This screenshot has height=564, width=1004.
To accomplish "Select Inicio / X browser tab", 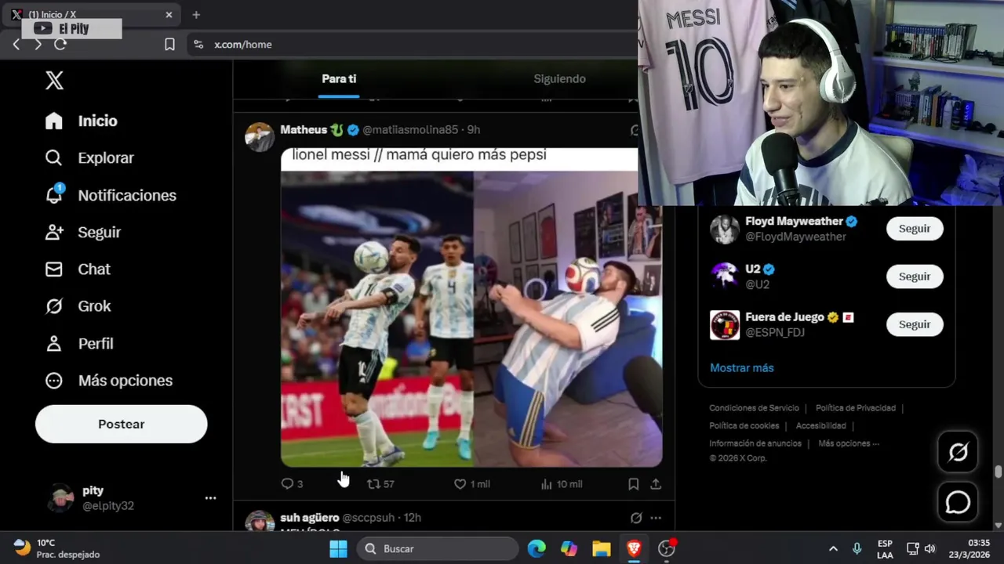I will (x=93, y=14).
